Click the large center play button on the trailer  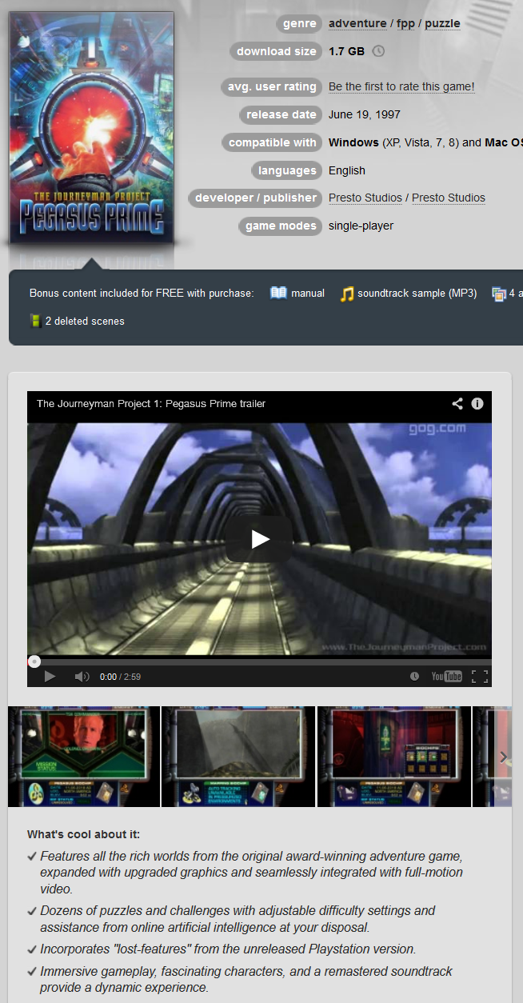(x=259, y=539)
